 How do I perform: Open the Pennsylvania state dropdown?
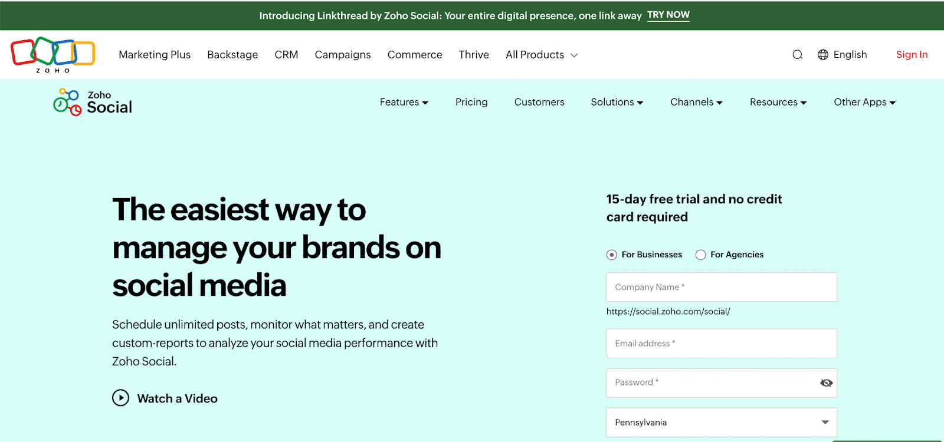coord(722,423)
